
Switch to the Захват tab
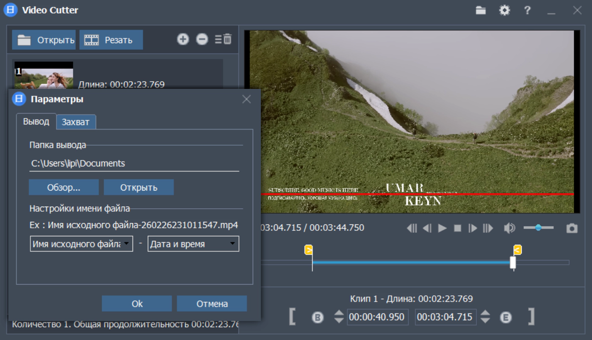pos(76,122)
